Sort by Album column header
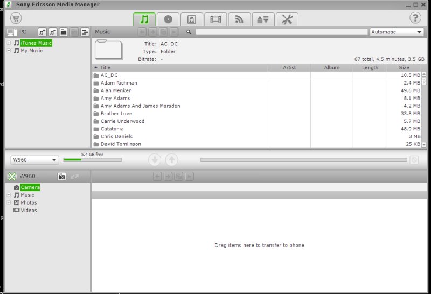The image size is (431, 294). pyautogui.click(x=332, y=68)
